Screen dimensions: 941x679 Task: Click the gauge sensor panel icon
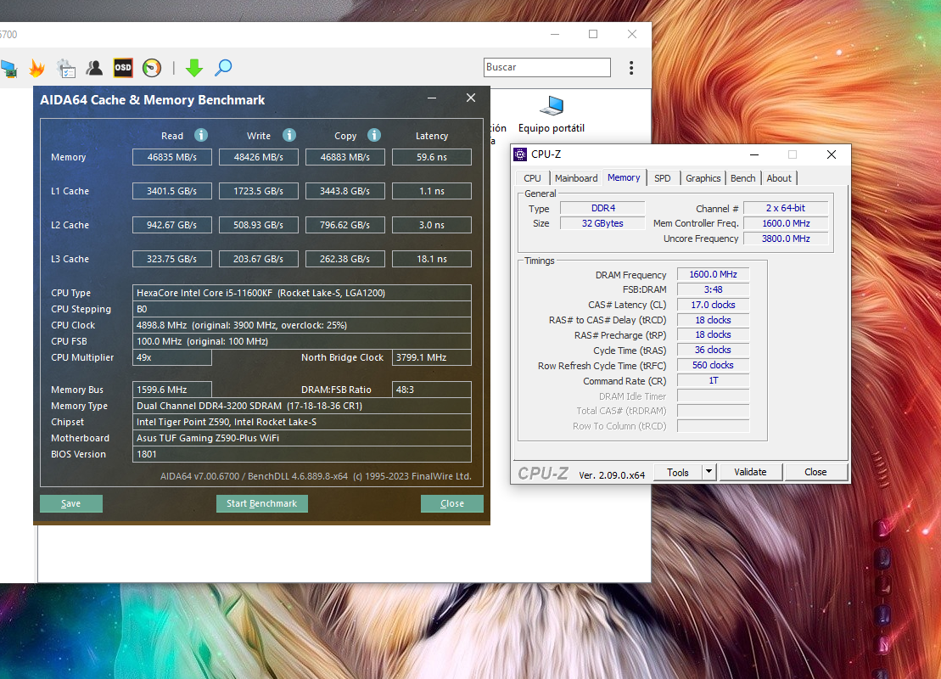[152, 68]
